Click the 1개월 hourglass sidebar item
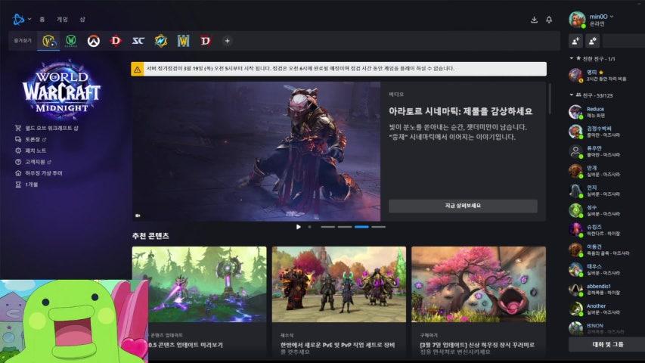This screenshot has width=645, height=363. pos(26,185)
